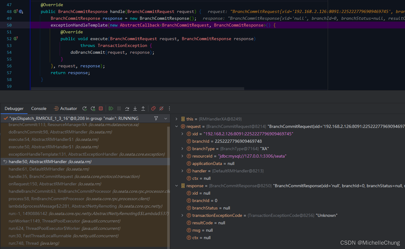Click line number 50 in the gutter
This screenshot has height=249, width=405.
point(9,25)
